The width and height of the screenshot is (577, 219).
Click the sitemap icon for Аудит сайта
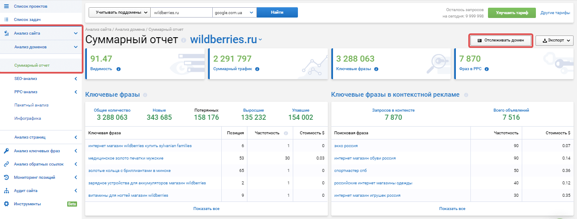pos(6,190)
